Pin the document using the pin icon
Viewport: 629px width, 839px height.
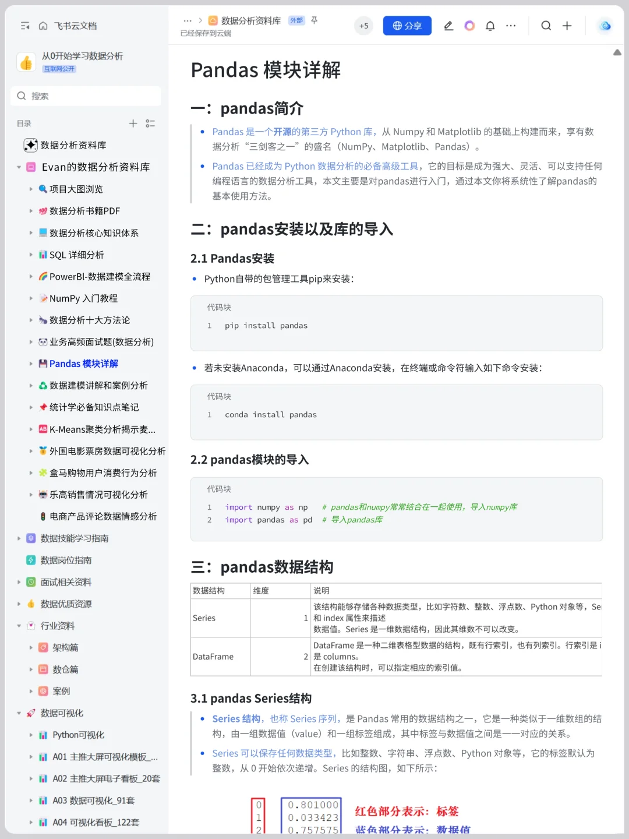click(314, 20)
